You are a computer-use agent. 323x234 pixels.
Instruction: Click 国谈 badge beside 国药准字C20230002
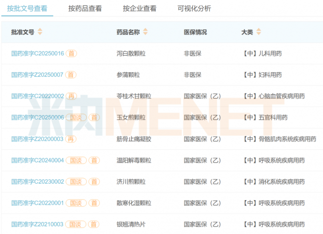coord(76,182)
